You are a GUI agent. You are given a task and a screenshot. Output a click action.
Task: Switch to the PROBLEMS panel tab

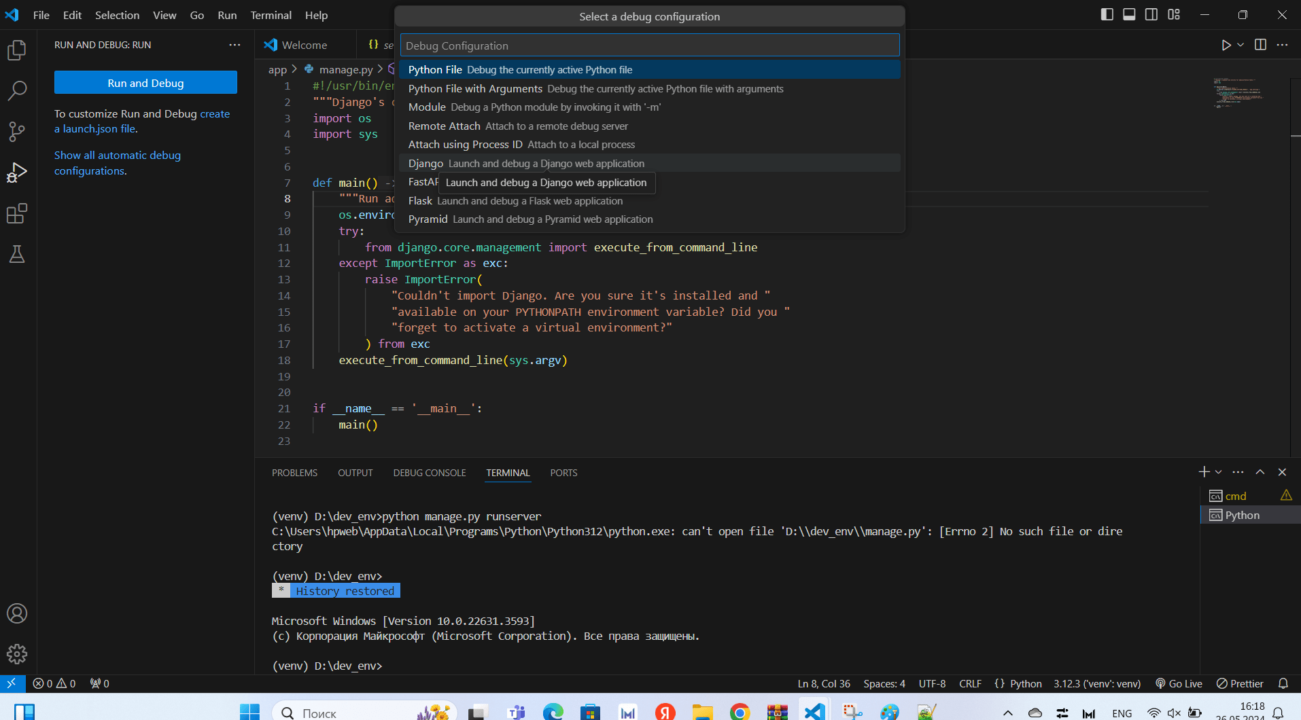(x=294, y=473)
